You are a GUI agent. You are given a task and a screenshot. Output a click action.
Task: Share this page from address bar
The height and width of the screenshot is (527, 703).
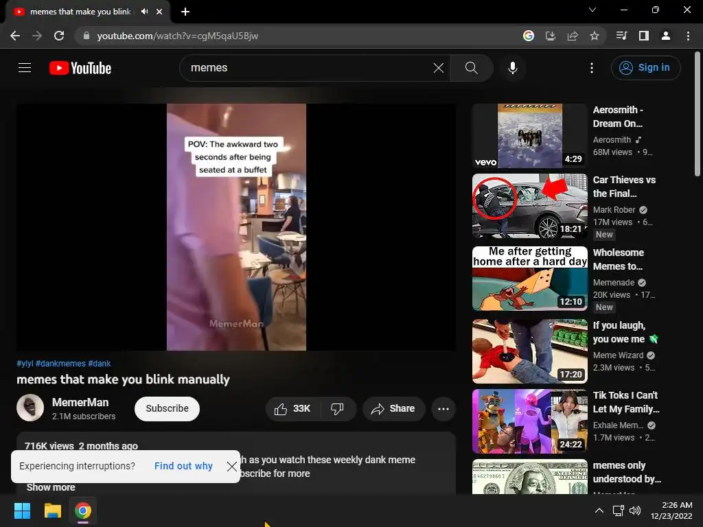tap(573, 36)
